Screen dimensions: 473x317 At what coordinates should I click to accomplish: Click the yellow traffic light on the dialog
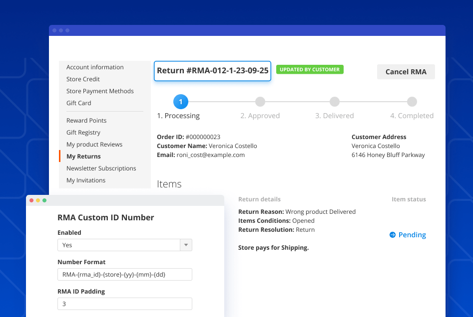[x=38, y=200]
